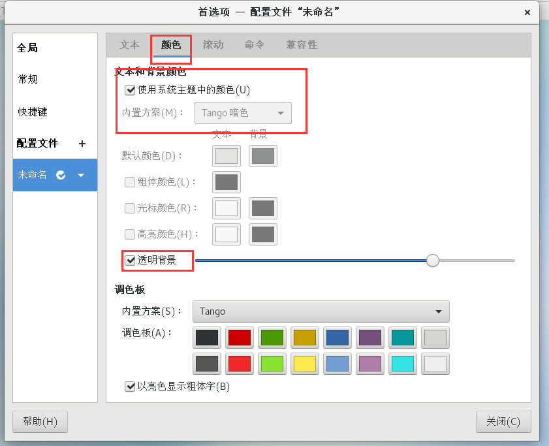Click the bright green palette swatch
Screen dimensions: 549x446
[272, 364]
